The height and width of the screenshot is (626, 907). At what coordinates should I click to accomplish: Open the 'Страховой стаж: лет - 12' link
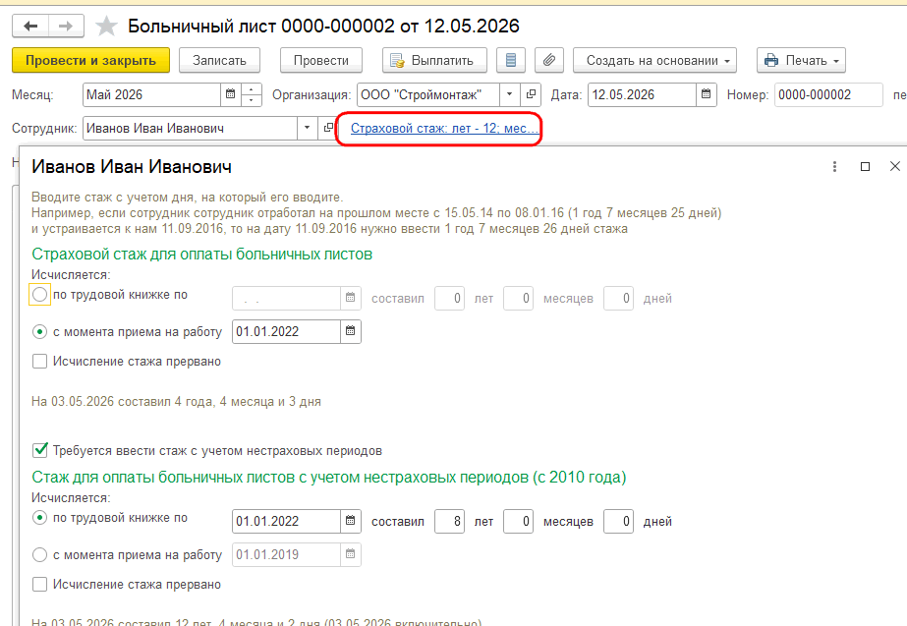click(443, 129)
